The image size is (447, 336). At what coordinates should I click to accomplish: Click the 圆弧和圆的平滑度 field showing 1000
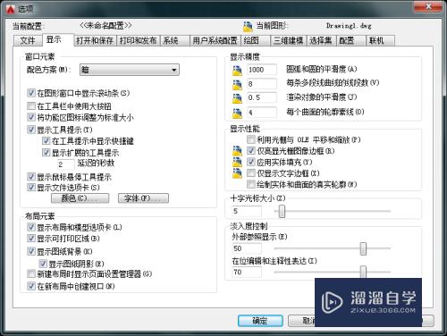tap(262, 70)
